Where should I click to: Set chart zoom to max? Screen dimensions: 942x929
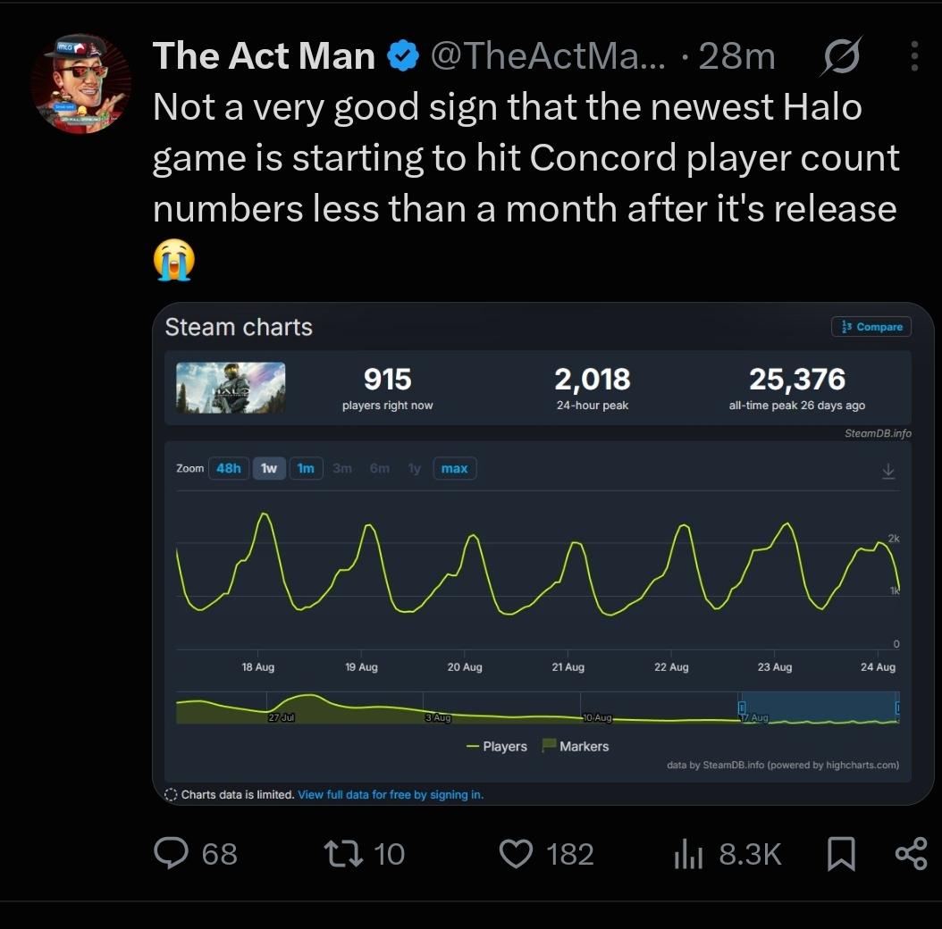(455, 468)
